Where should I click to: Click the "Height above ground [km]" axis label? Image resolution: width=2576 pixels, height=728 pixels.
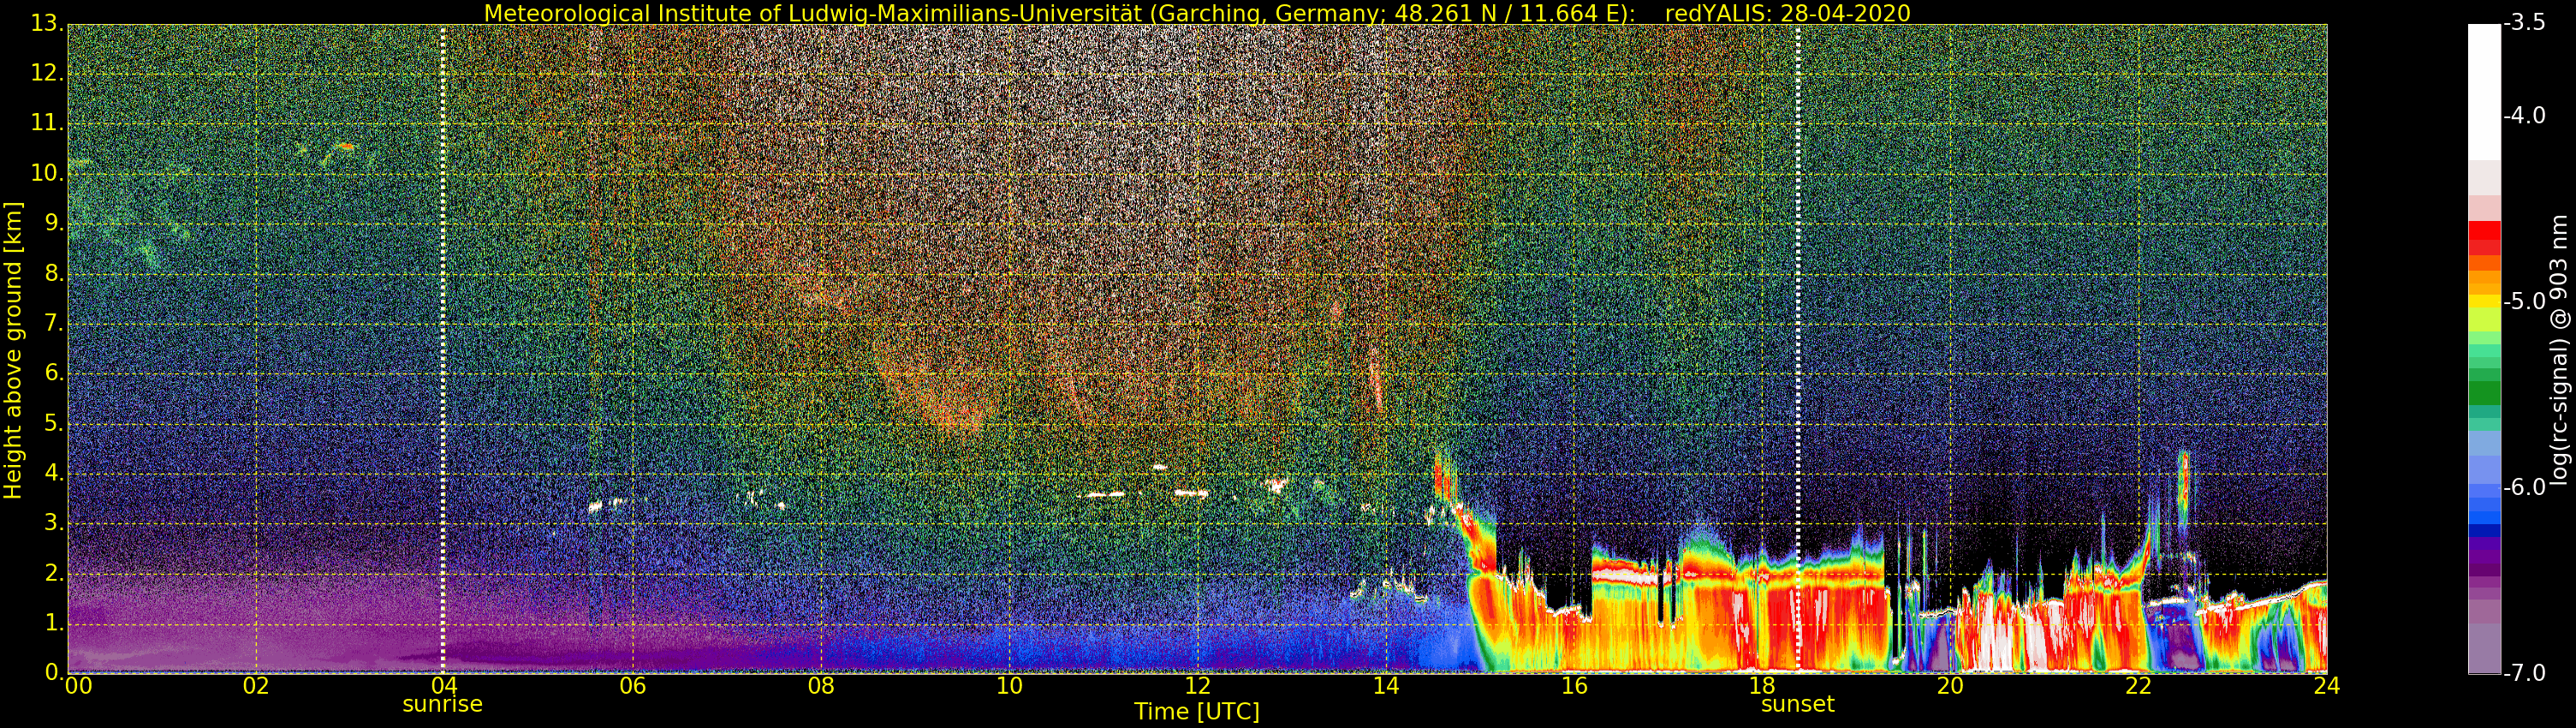[x=13, y=350]
